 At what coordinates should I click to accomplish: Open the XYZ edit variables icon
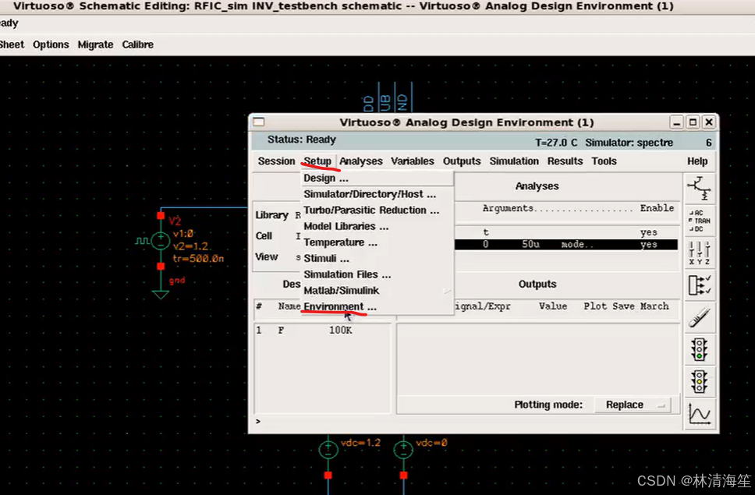point(699,253)
